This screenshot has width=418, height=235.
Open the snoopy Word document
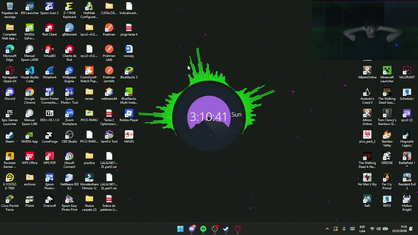click(x=129, y=52)
